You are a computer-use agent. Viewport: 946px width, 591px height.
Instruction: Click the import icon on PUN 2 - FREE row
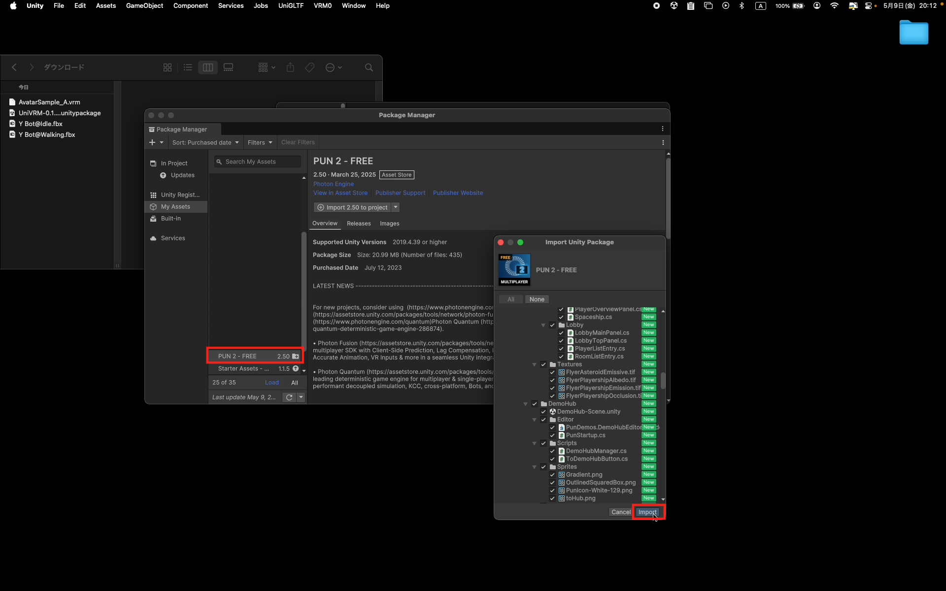coord(296,356)
